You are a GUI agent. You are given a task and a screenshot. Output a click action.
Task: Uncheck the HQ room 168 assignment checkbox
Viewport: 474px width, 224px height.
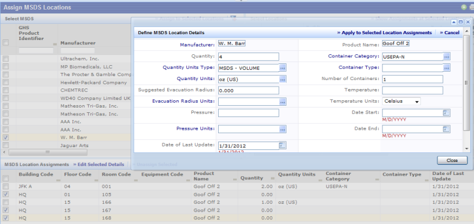click(5, 217)
